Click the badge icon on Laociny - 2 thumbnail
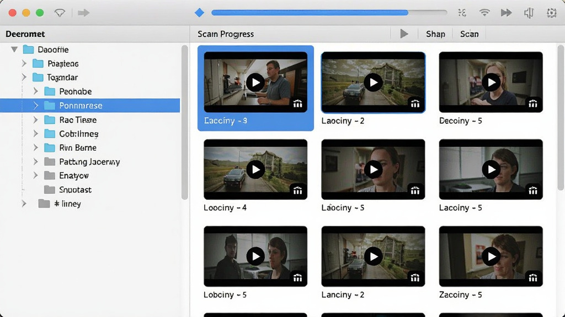Screen dimensions: 565x317 [x=415, y=104]
